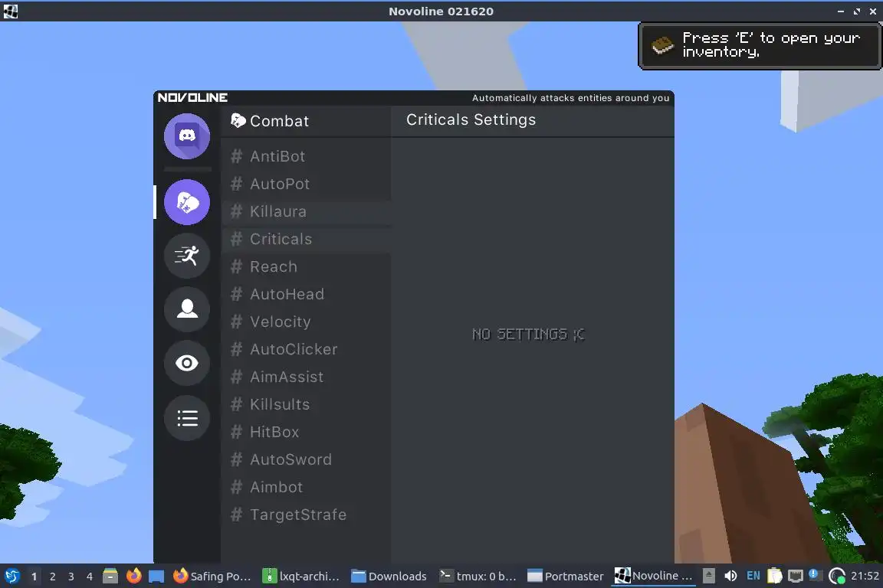This screenshot has height=588, width=883.
Task: Click the hash icon next to Reach
Action: (237, 266)
